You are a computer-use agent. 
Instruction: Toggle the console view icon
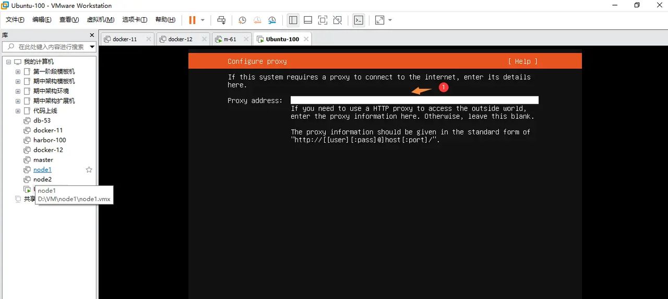359,20
